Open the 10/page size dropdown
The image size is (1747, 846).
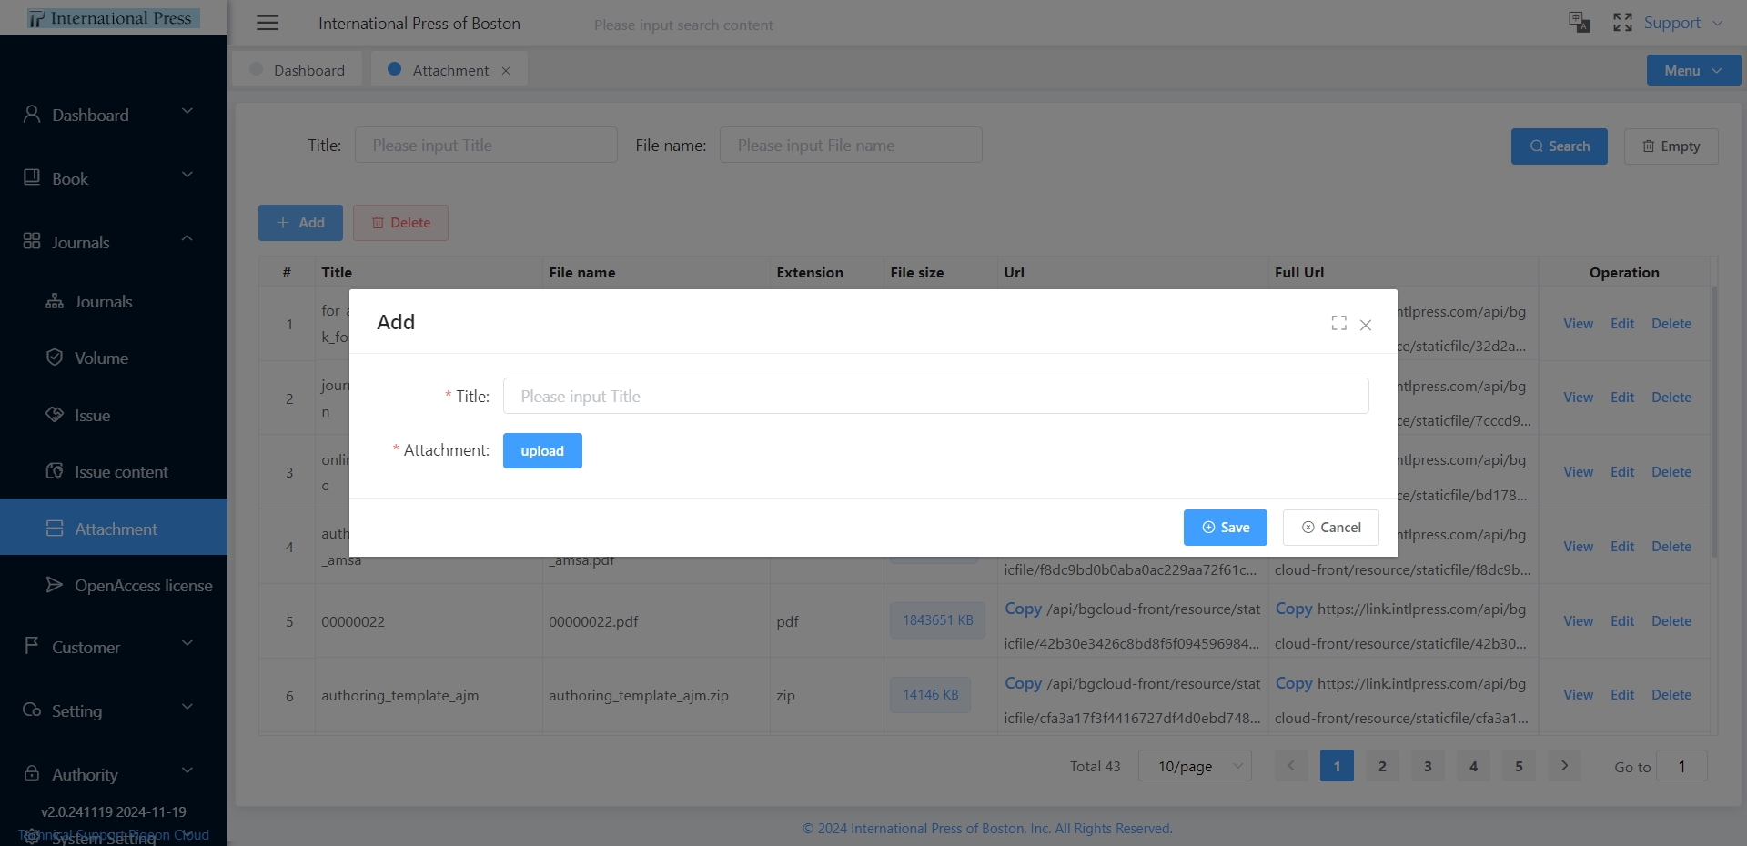click(1195, 766)
